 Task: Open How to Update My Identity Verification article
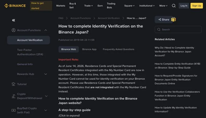(176, 109)
